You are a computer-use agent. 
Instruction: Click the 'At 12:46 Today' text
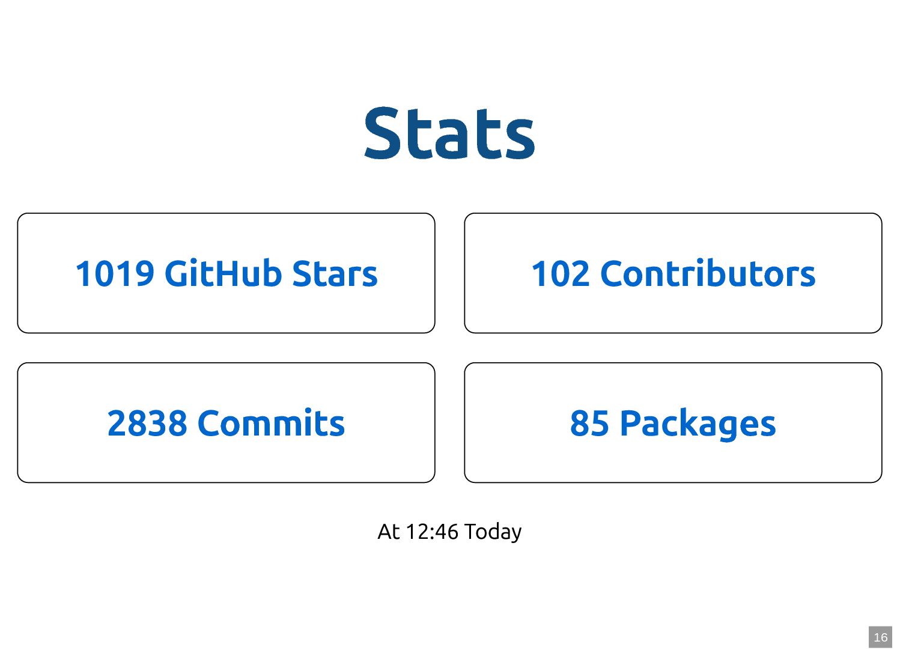[449, 532]
